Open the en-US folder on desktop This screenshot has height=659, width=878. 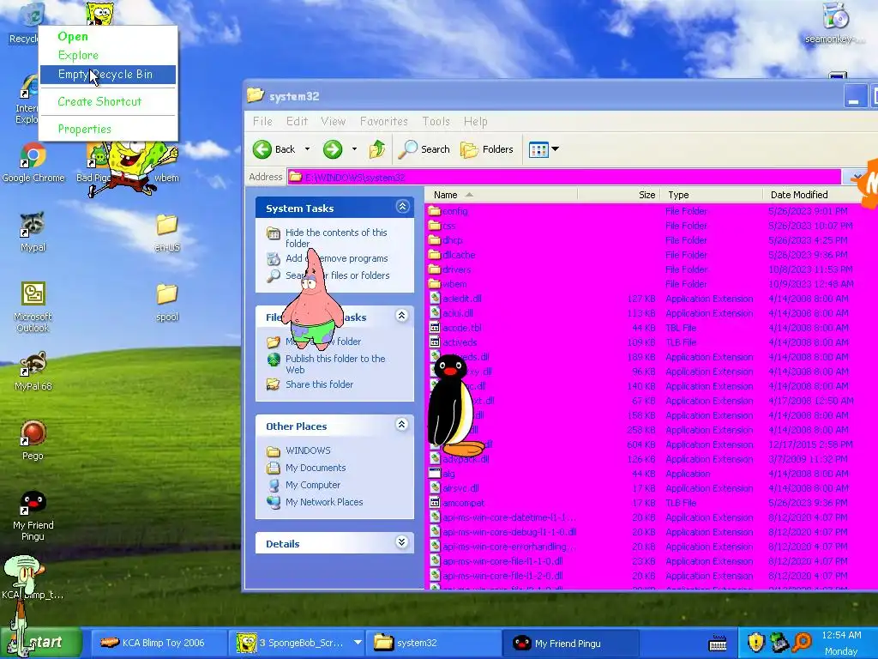(x=167, y=232)
